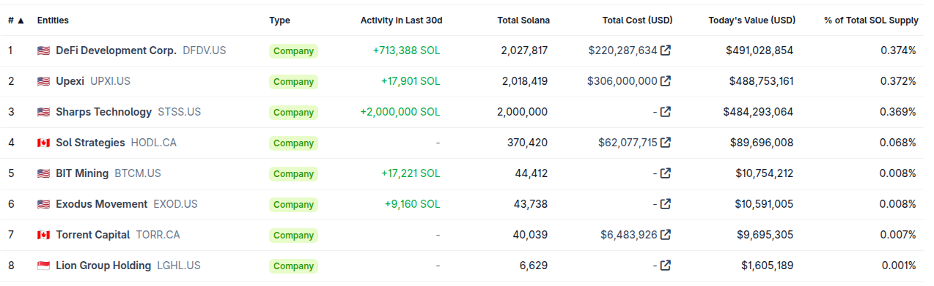This screenshot has height=286, width=934.
Task: Click DFDV.US ticker symbol
Action: point(205,50)
